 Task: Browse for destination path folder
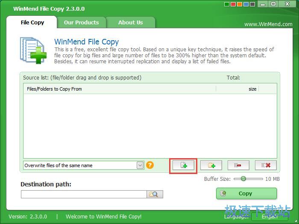coord(155,194)
